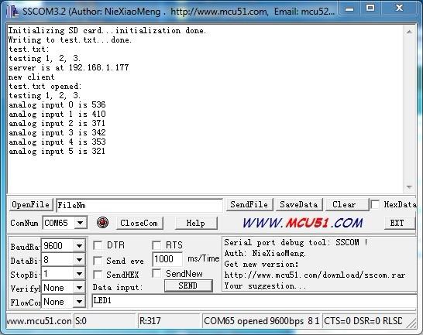The width and height of the screenshot is (423, 335).
Task: Expand the baud rate 9600 dropdown
Action: pos(79,245)
